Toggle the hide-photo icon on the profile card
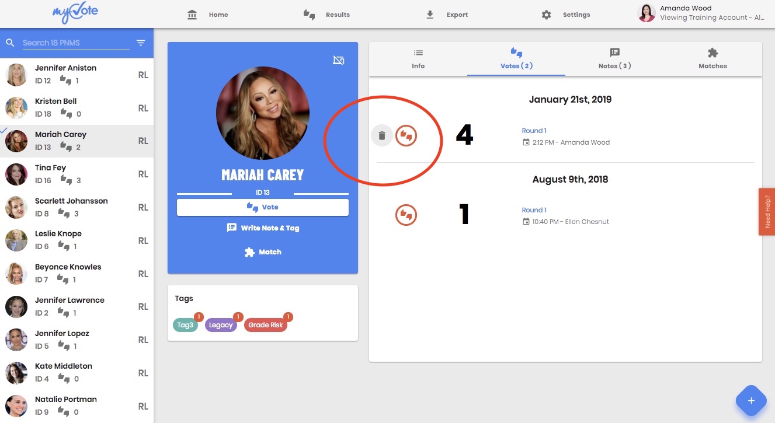This screenshot has height=423, width=775. coord(339,60)
